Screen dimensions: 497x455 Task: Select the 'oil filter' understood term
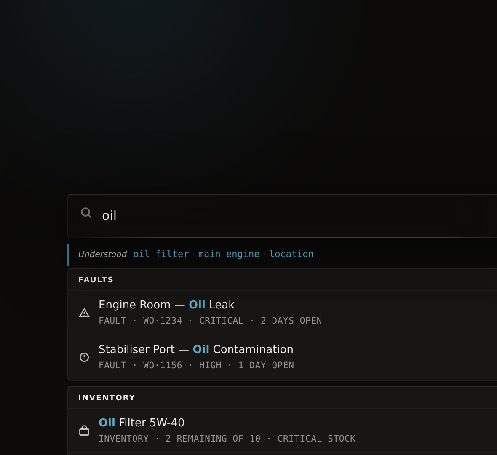(160, 254)
